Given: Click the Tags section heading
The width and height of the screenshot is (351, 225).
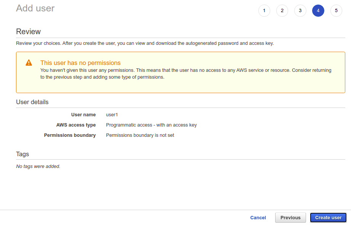Looking at the screenshot, I should (x=22, y=154).
